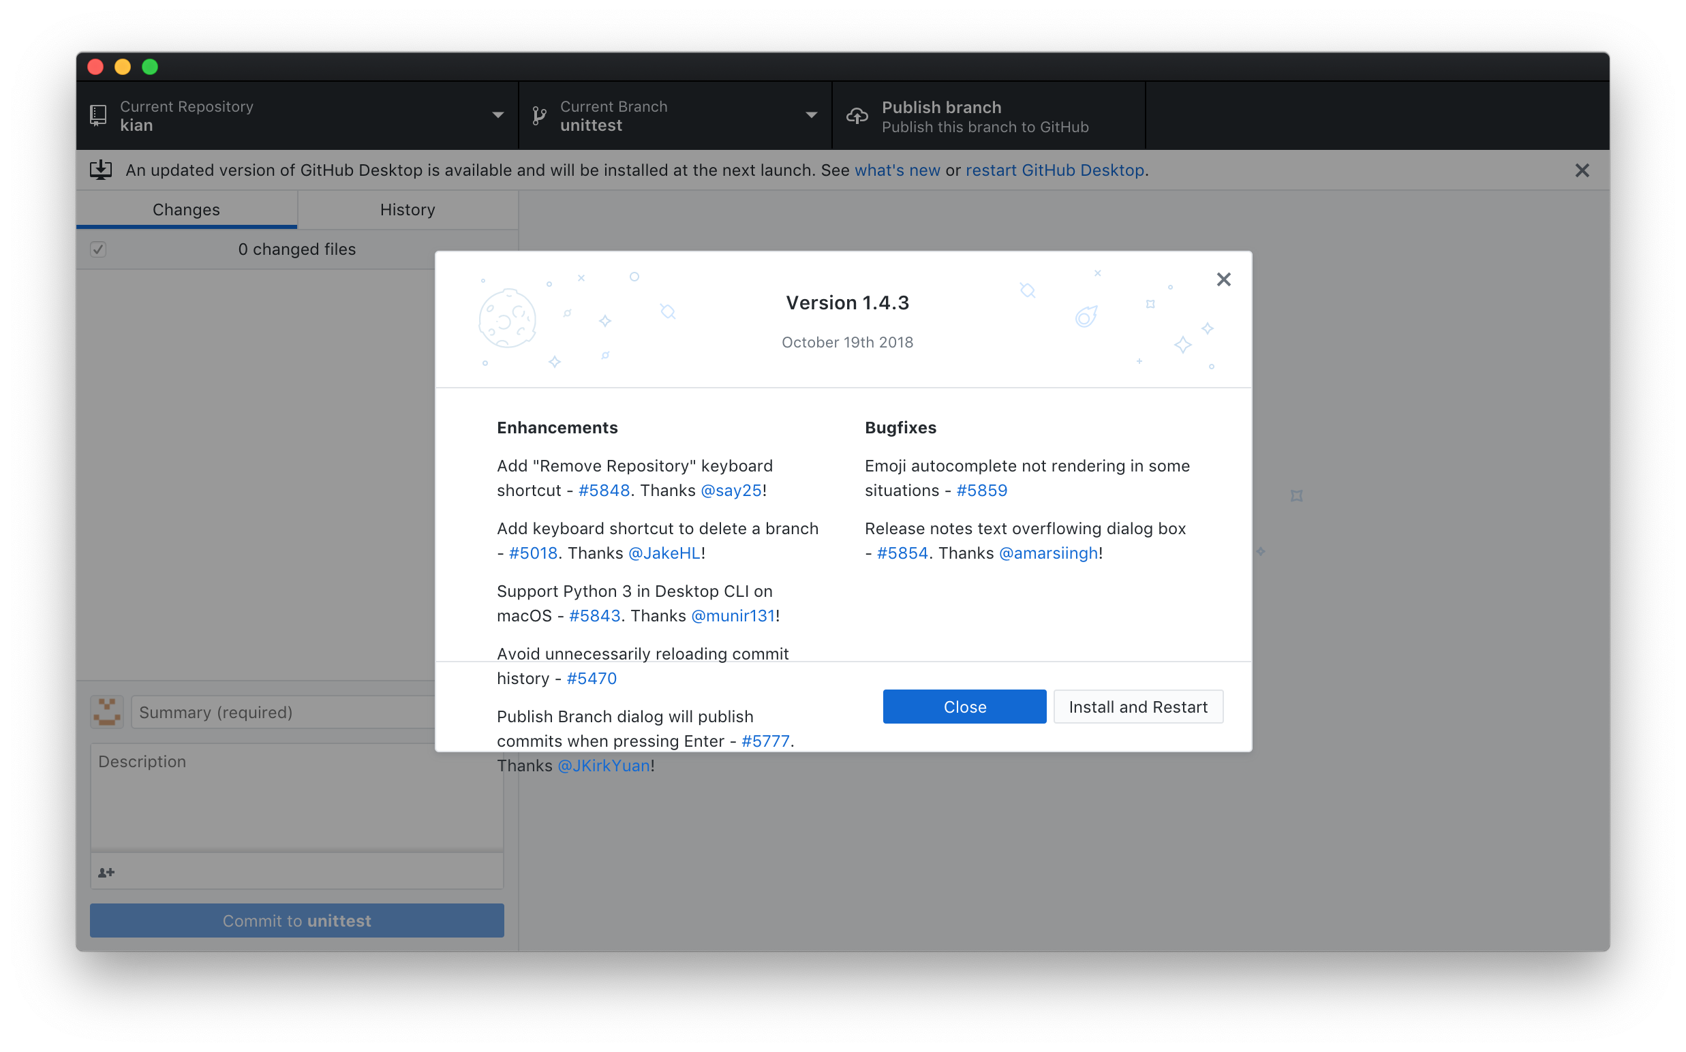This screenshot has height=1052, width=1686.
Task: Click the git branch icon
Action: pyautogui.click(x=539, y=116)
